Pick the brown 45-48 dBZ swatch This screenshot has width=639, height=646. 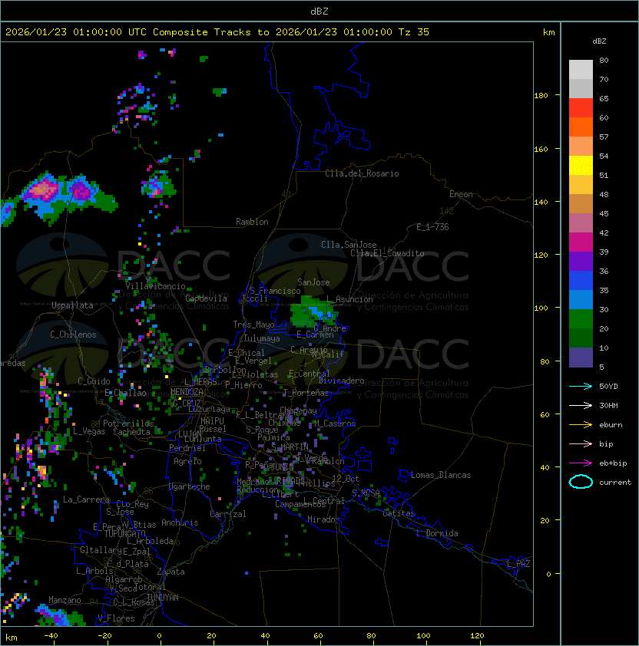(581, 204)
